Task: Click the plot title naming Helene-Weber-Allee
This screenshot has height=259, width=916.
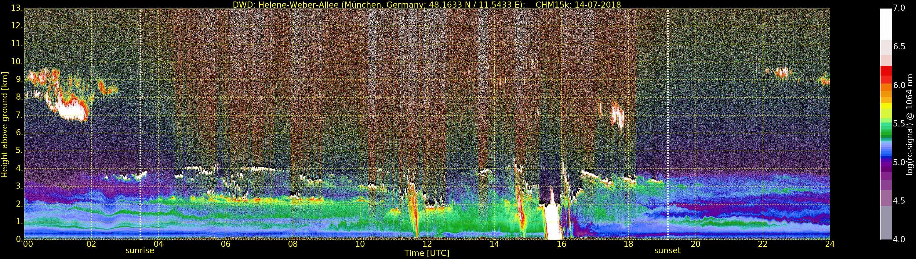Action: (427, 5)
